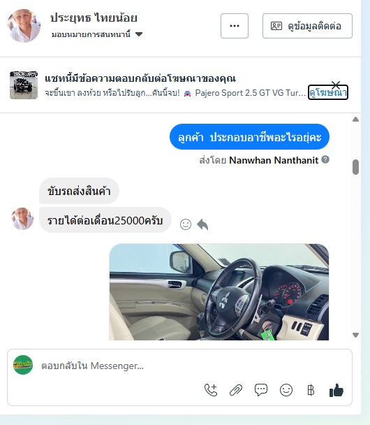Click the help icon beside Nanwhan Nanthanit
Screen dimensions: 370x425
click(325, 159)
